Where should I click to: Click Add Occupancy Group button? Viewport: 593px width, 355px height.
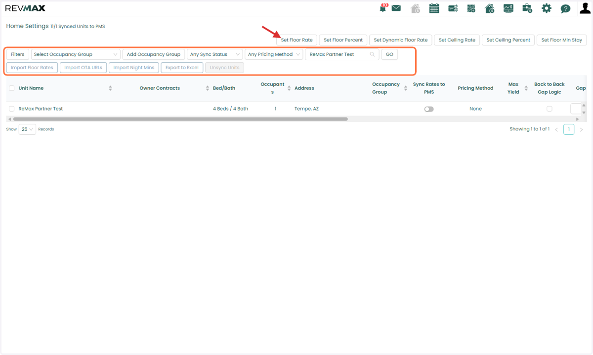pyautogui.click(x=154, y=54)
